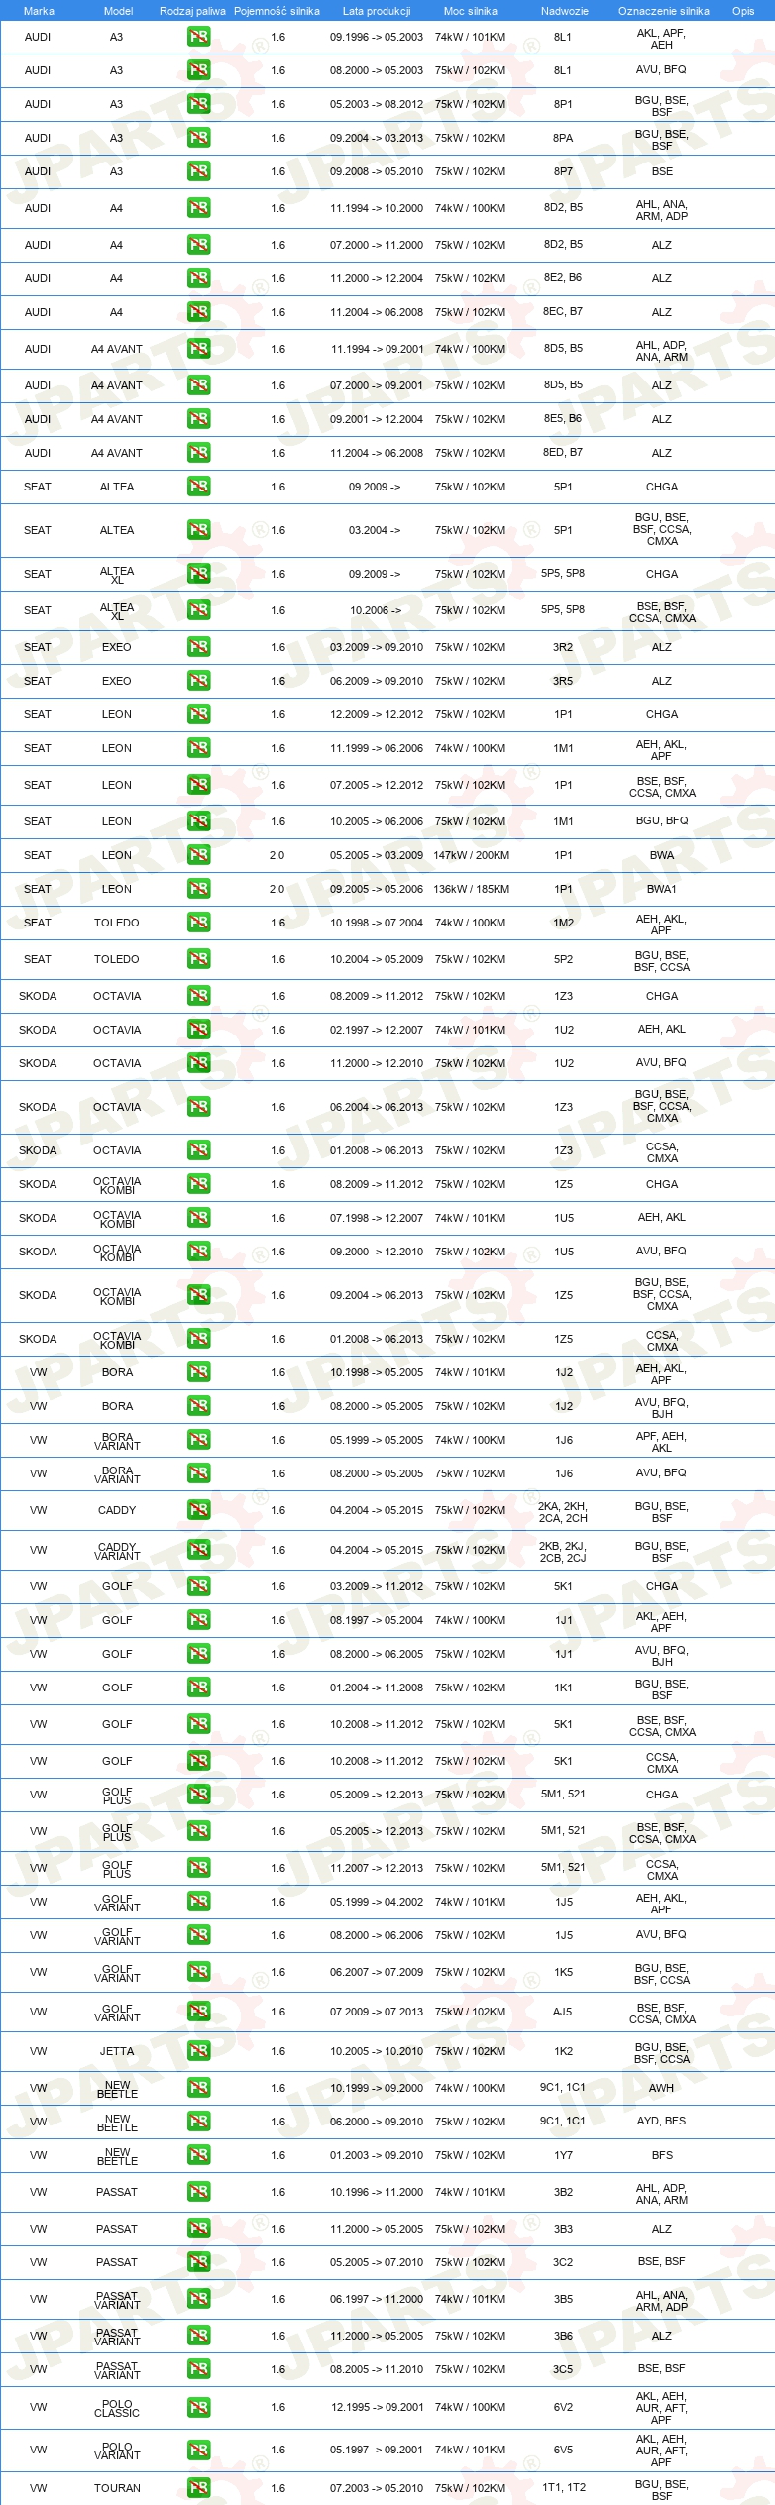Click the '07.2003 -> 05.2010' production years cell

377,2488
